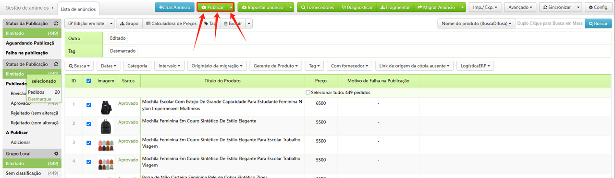The width and height of the screenshot is (615, 178).
Task: Click the Publicar button
Action: point(212,8)
